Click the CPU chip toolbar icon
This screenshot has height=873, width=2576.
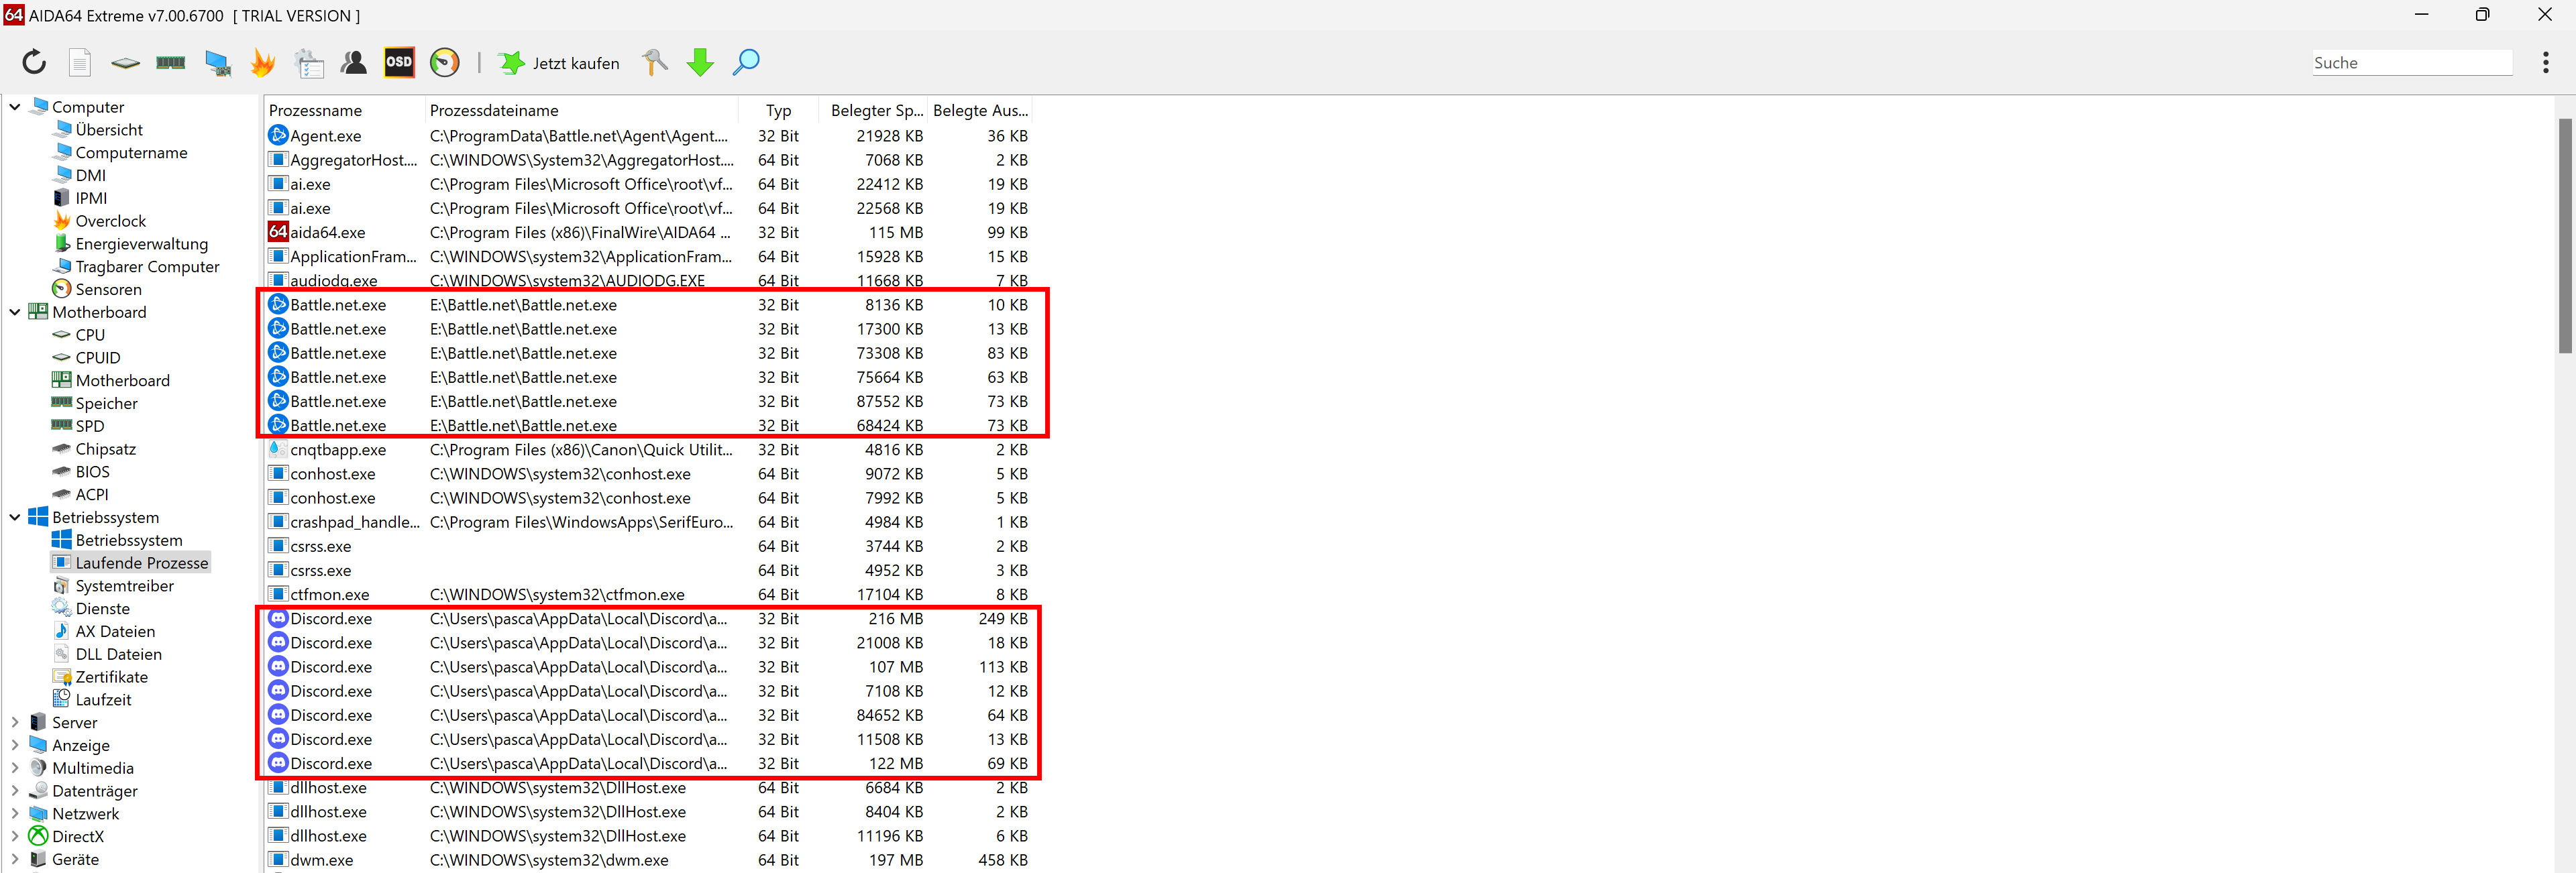(125, 63)
